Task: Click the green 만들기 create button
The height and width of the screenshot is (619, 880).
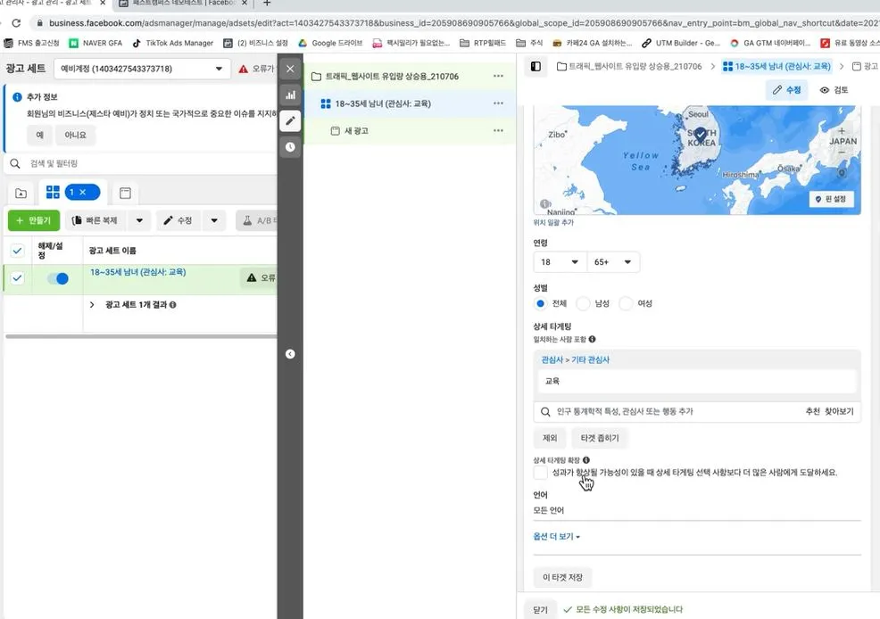Action: 33,219
